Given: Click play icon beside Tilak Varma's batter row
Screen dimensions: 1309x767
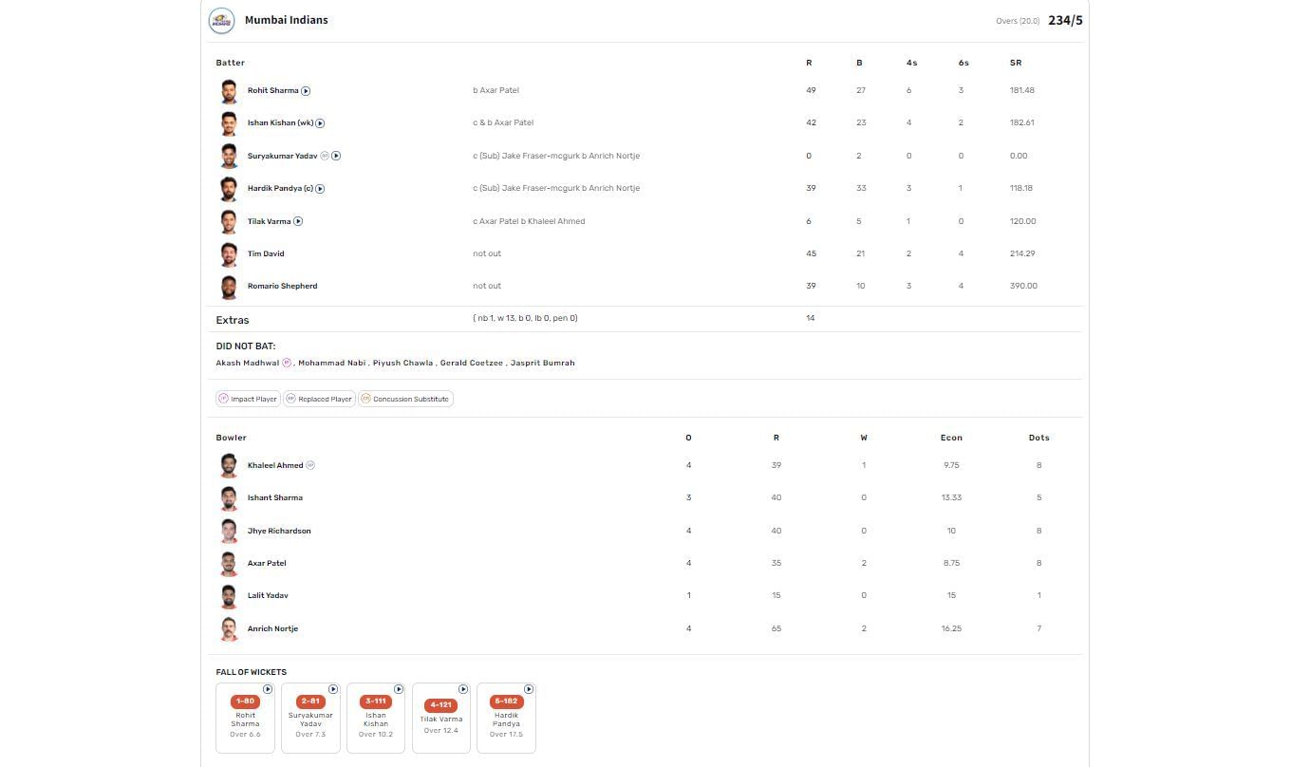Looking at the screenshot, I should click(x=298, y=221).
